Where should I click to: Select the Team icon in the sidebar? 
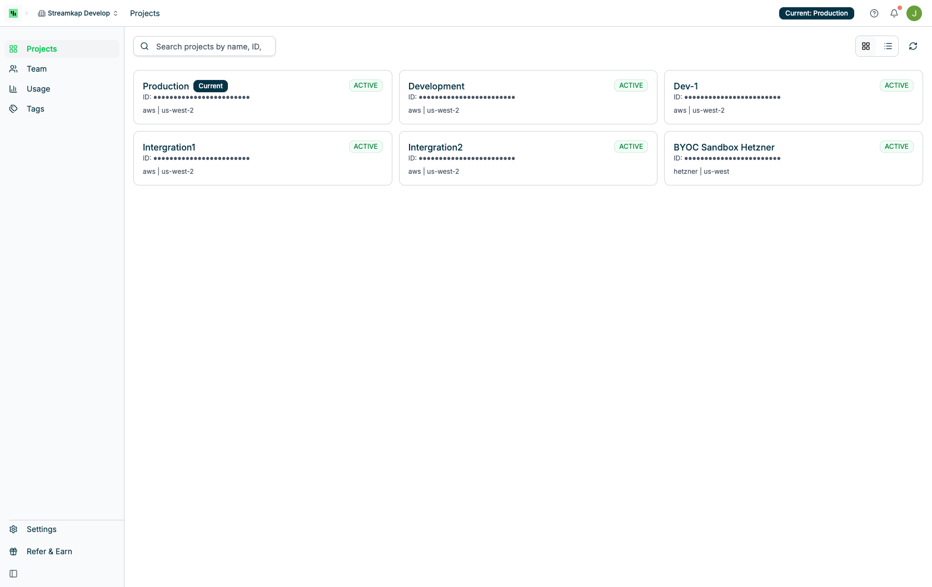coord(13,68)
